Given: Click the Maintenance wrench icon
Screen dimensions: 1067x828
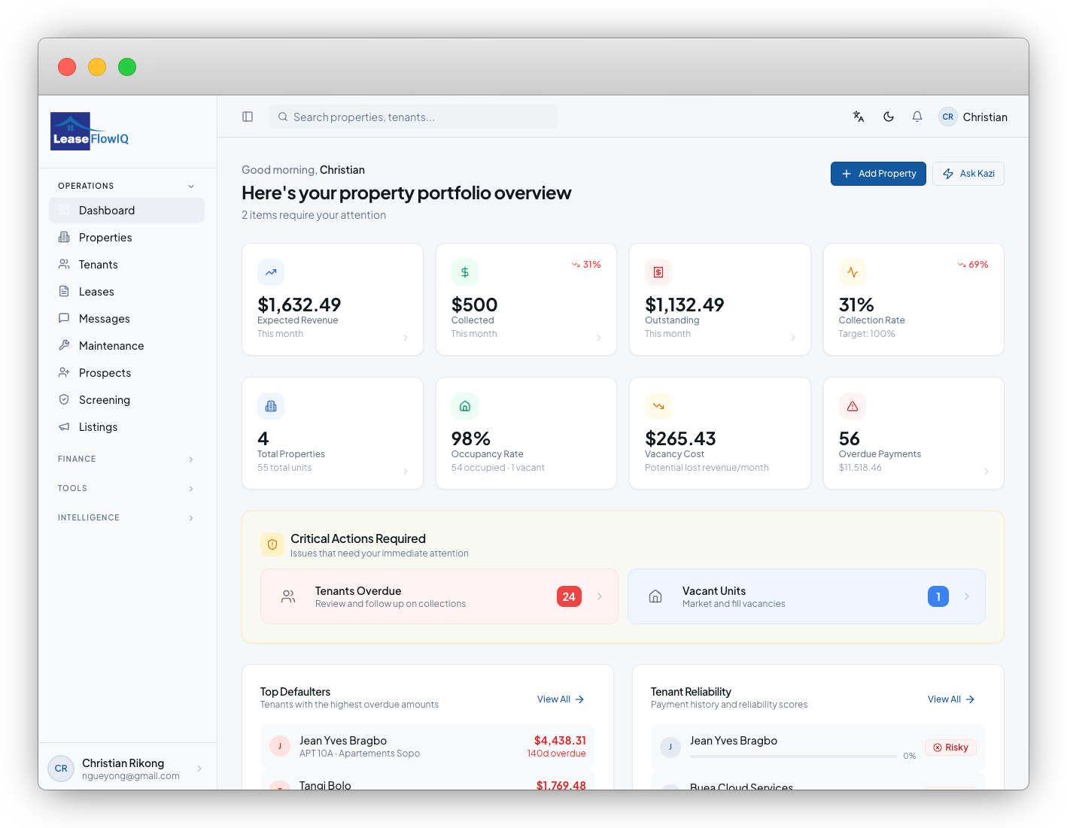Looking at the screenshot, I should click(x=64, y=345).
